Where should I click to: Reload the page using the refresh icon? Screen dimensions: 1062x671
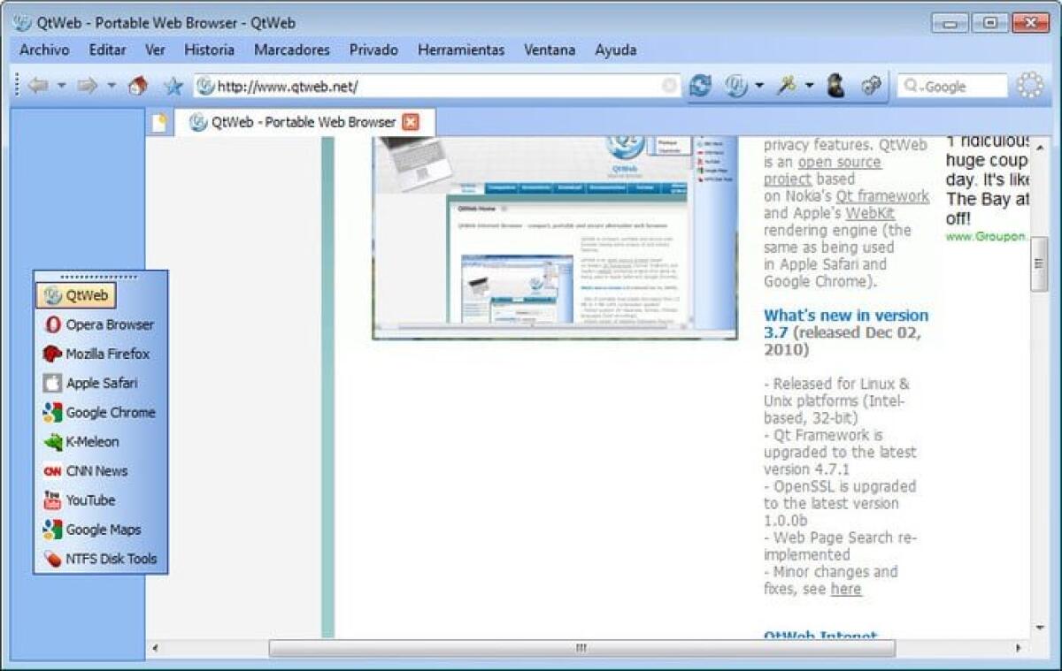tap(699, 84)
